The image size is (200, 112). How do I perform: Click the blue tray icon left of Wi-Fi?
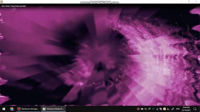[153, 109]
